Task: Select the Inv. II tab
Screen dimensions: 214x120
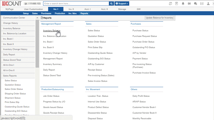Action: pyautogui.click(x=71, y=9)
